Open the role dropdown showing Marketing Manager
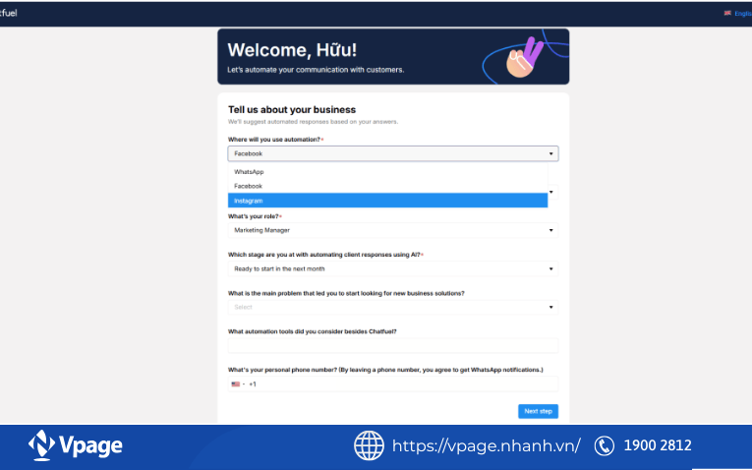 [x=393, y=230]
